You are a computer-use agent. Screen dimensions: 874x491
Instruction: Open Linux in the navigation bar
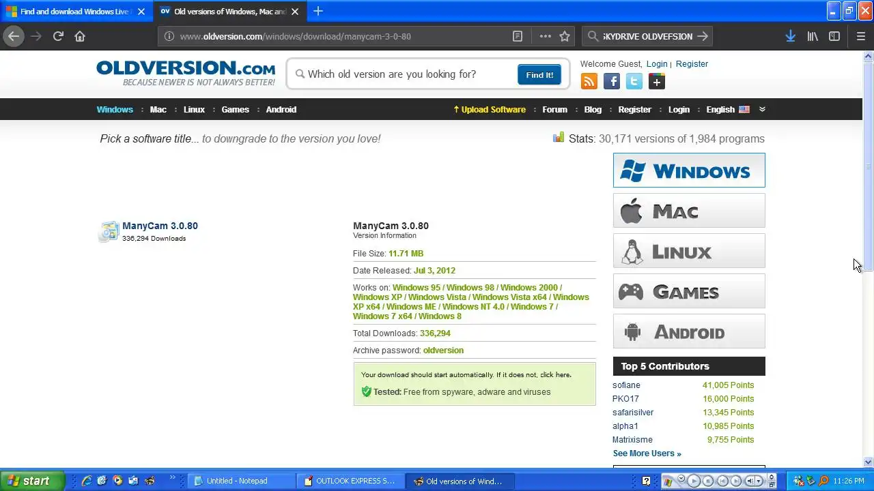pos(194,109)
